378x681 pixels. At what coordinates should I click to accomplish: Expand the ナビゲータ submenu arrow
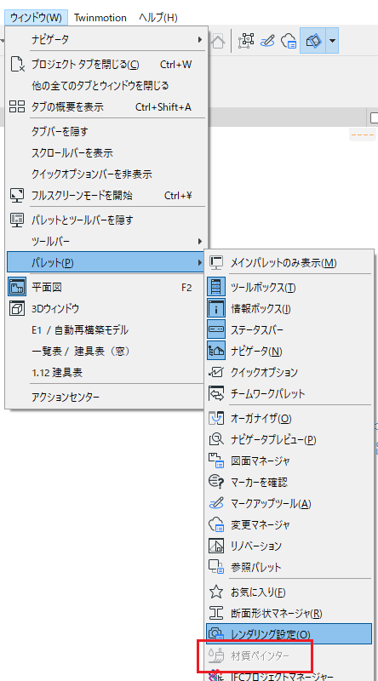(200, 40)
